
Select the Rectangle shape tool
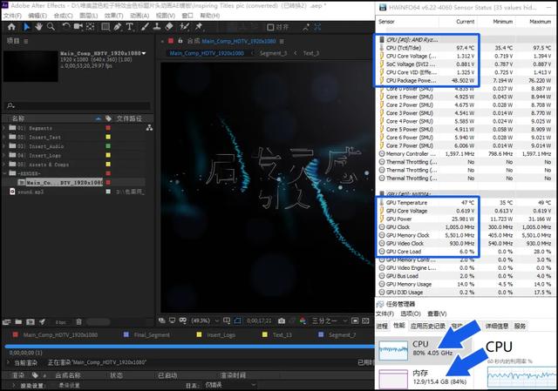(105, 27)
